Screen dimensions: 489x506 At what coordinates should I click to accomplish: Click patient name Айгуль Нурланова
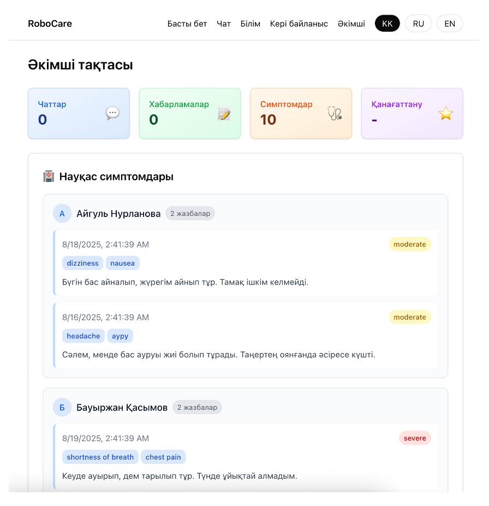coord(118,214)
